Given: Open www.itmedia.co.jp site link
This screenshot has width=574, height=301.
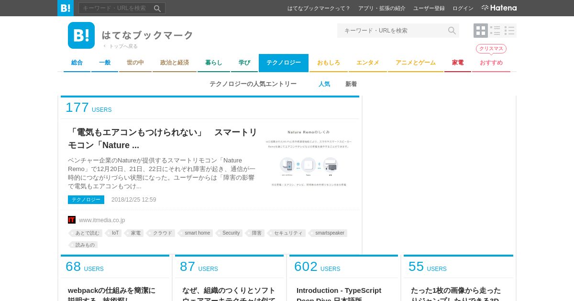Looking at the screenshot, I should [102, 220].
